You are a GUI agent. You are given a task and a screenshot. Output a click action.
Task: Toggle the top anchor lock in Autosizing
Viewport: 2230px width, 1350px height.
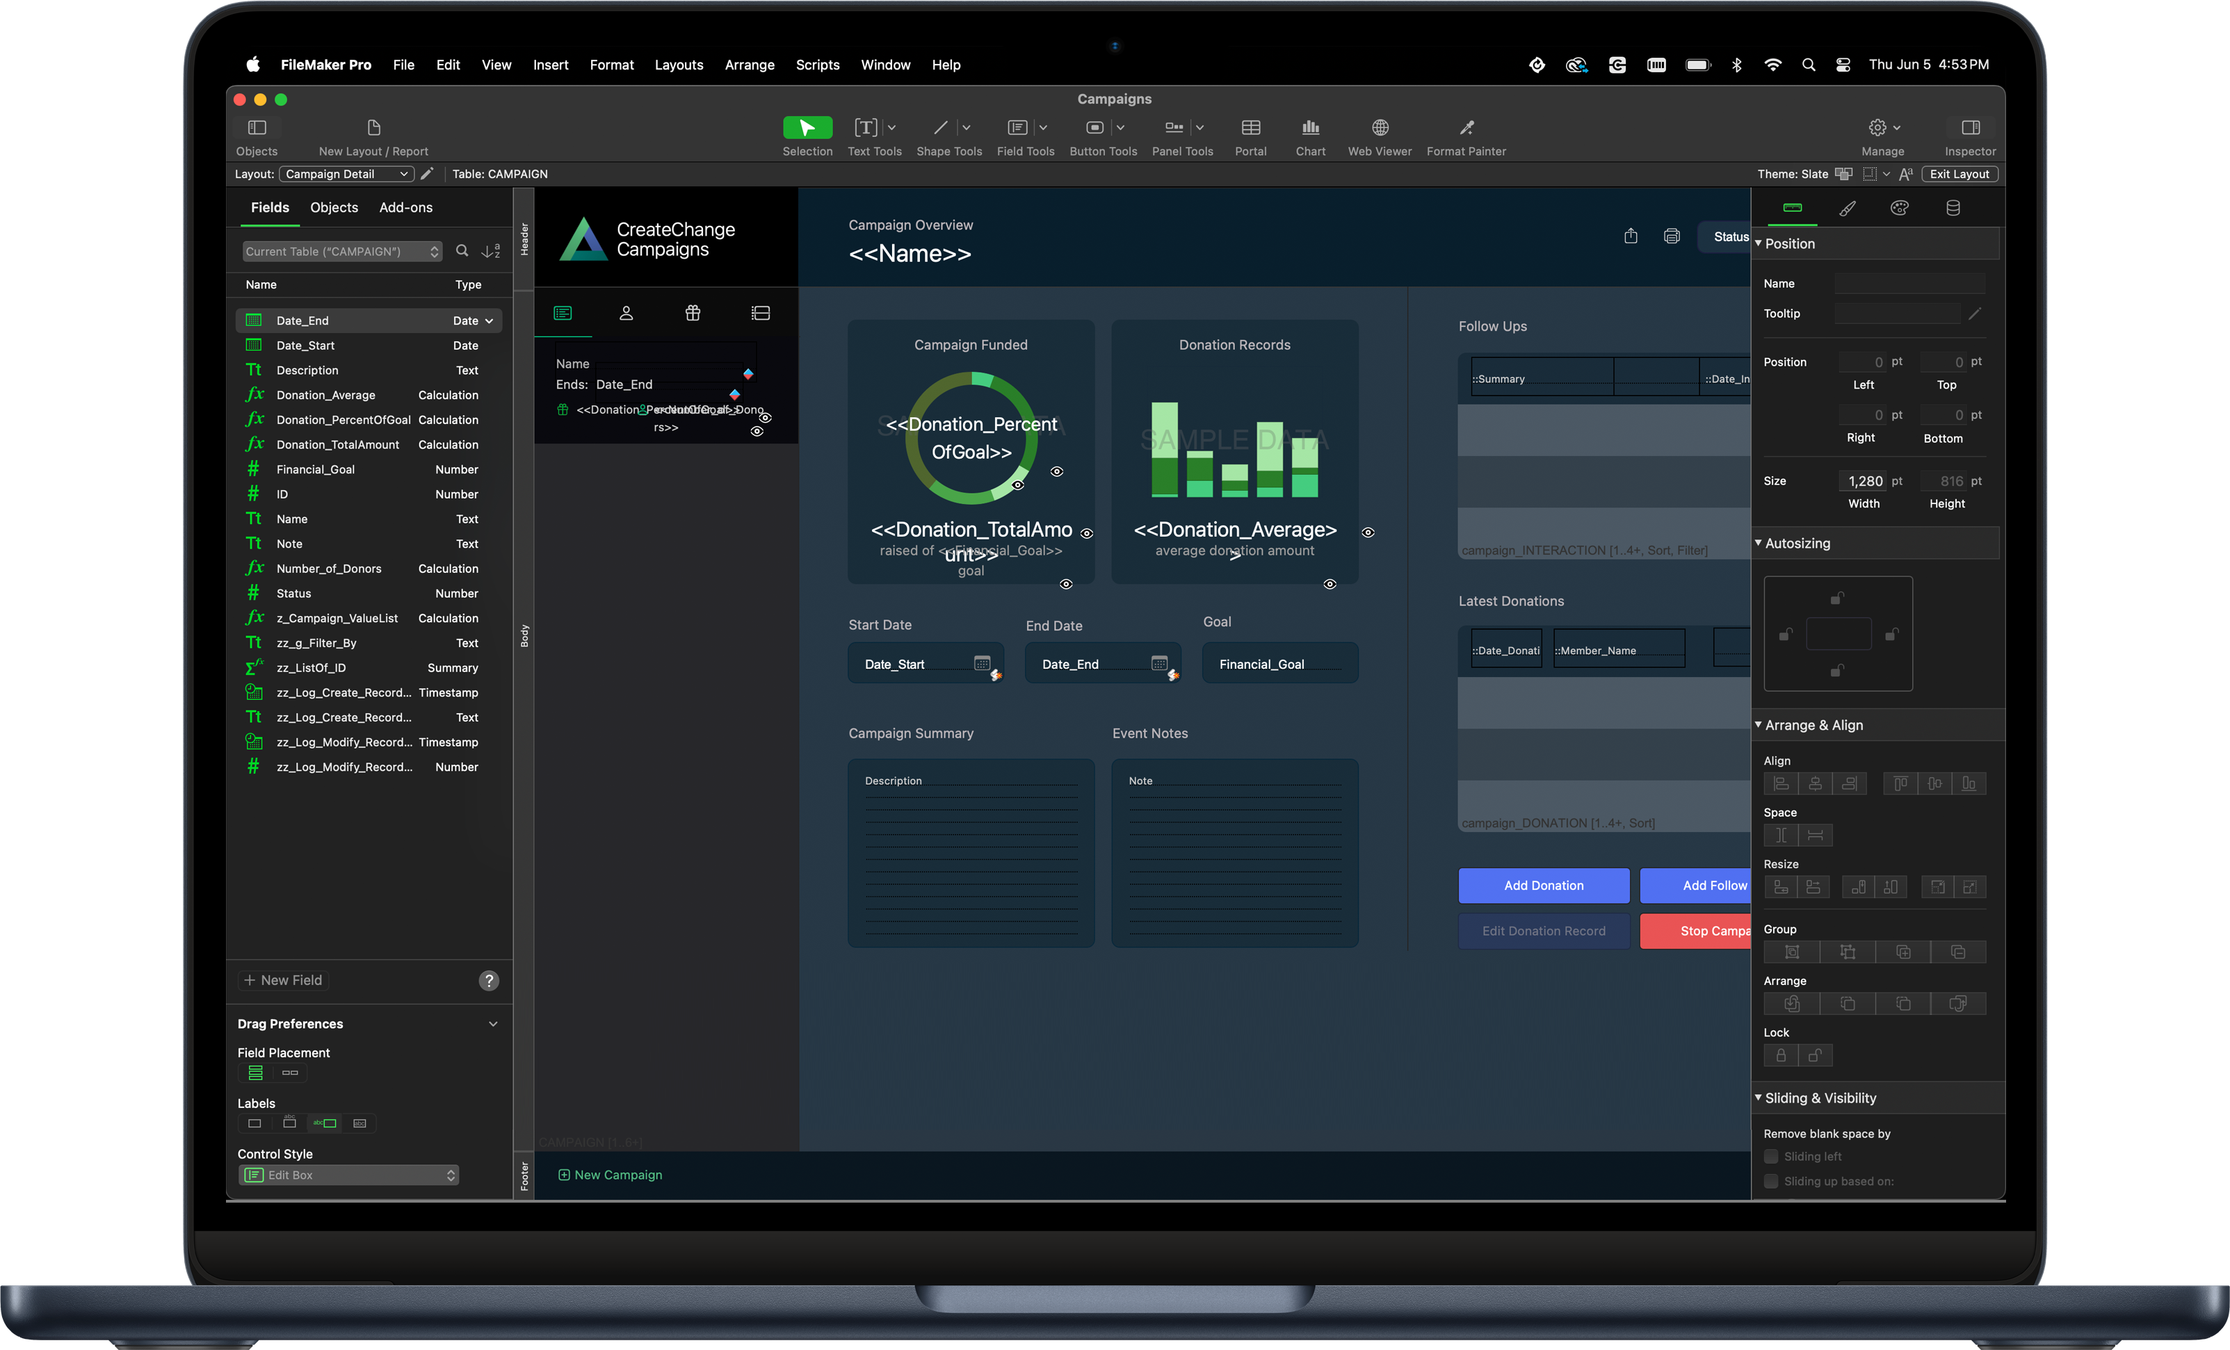coord(1836,598)
